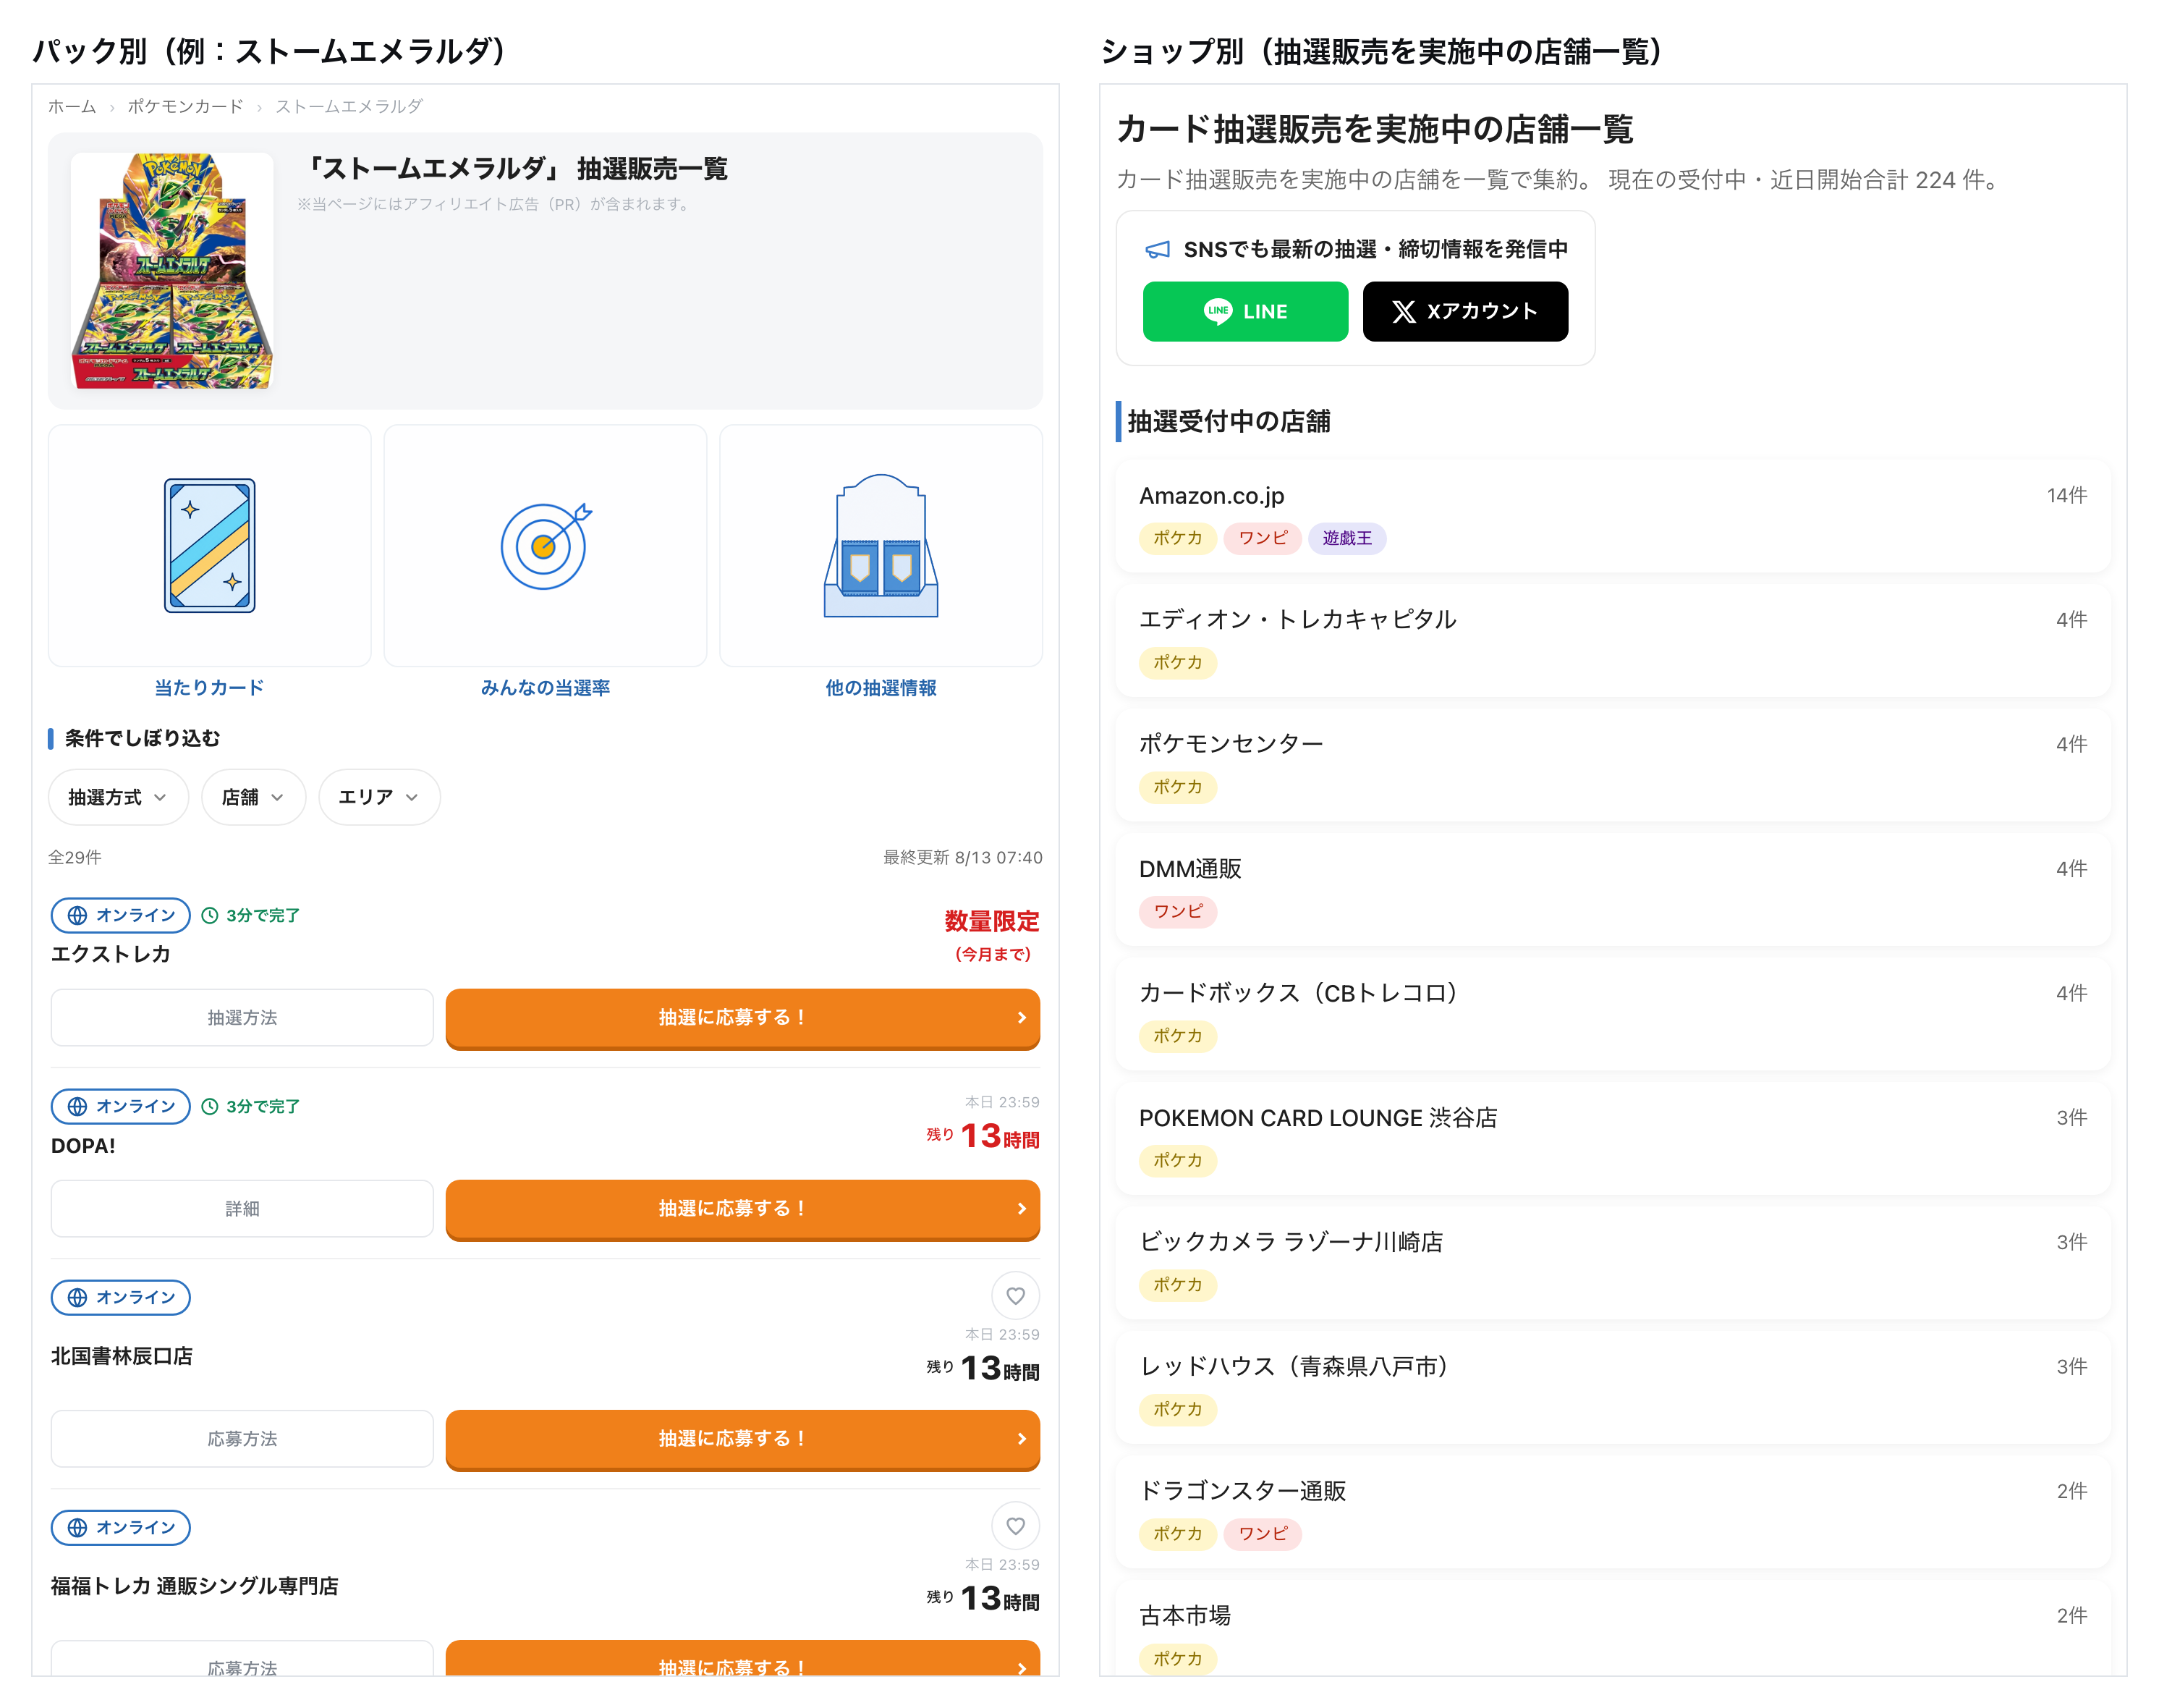Expand the 店舗 filter dropdown
This screenshot has height=1708, width=2159.
[x=253, y=797]
